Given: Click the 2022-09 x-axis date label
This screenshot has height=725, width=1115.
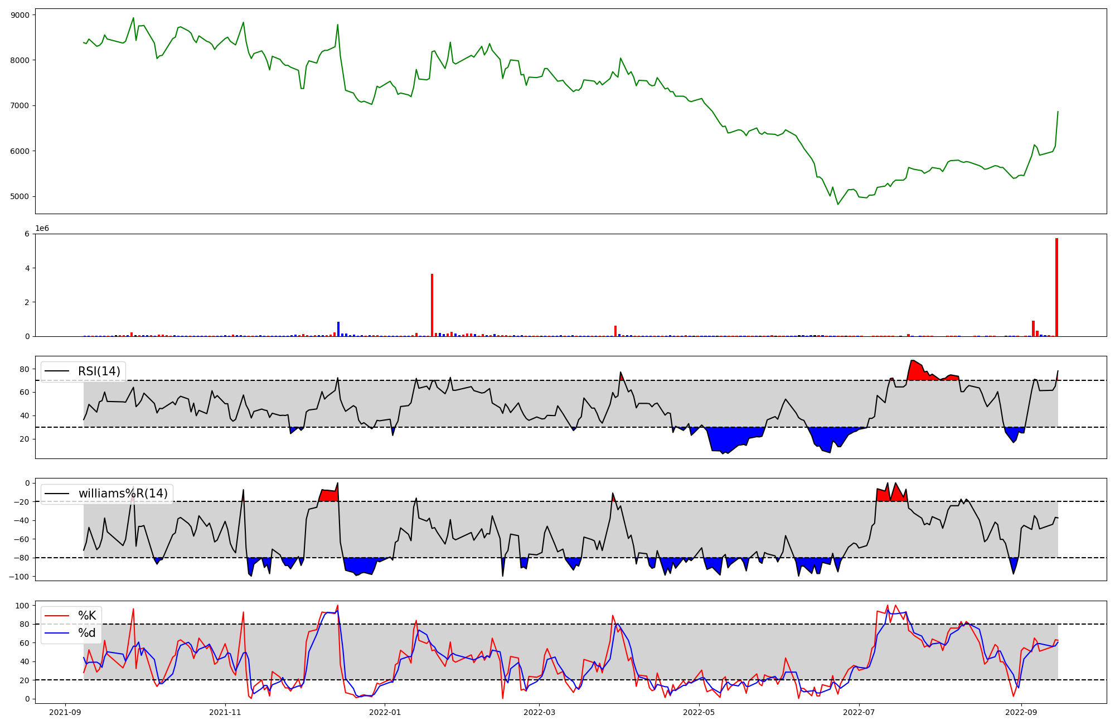Looking at the screenshot, I should 1021,712.
